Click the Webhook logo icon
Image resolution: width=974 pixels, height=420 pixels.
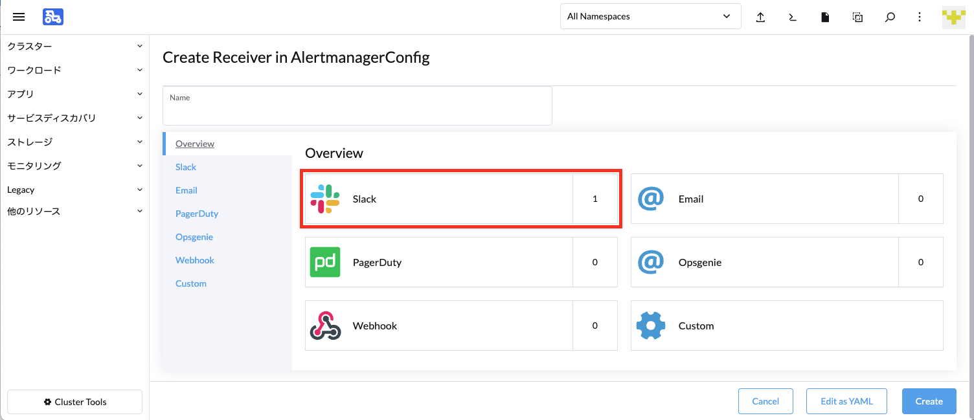325,326
